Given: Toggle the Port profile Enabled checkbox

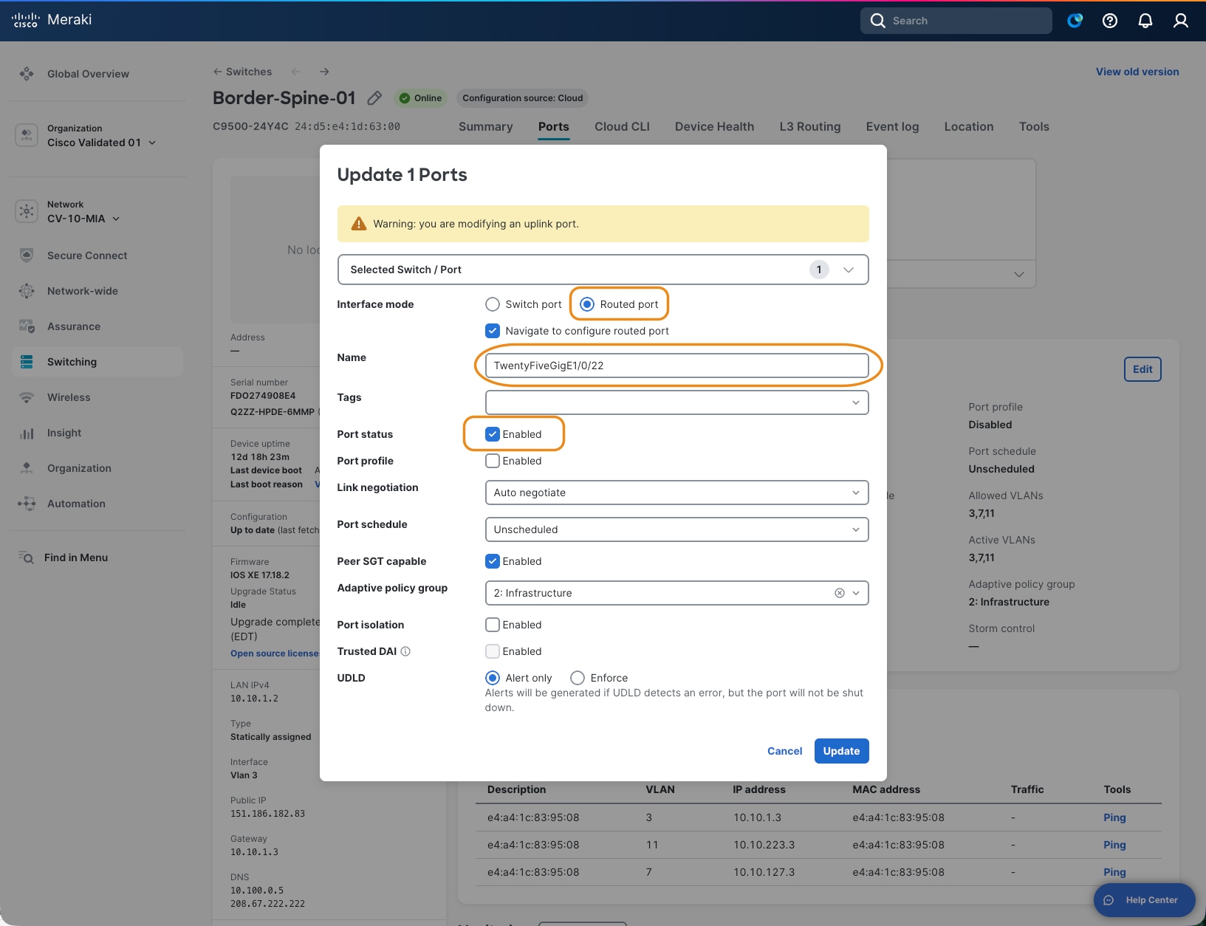Looking at the screenshot, I should pos(493,461).
